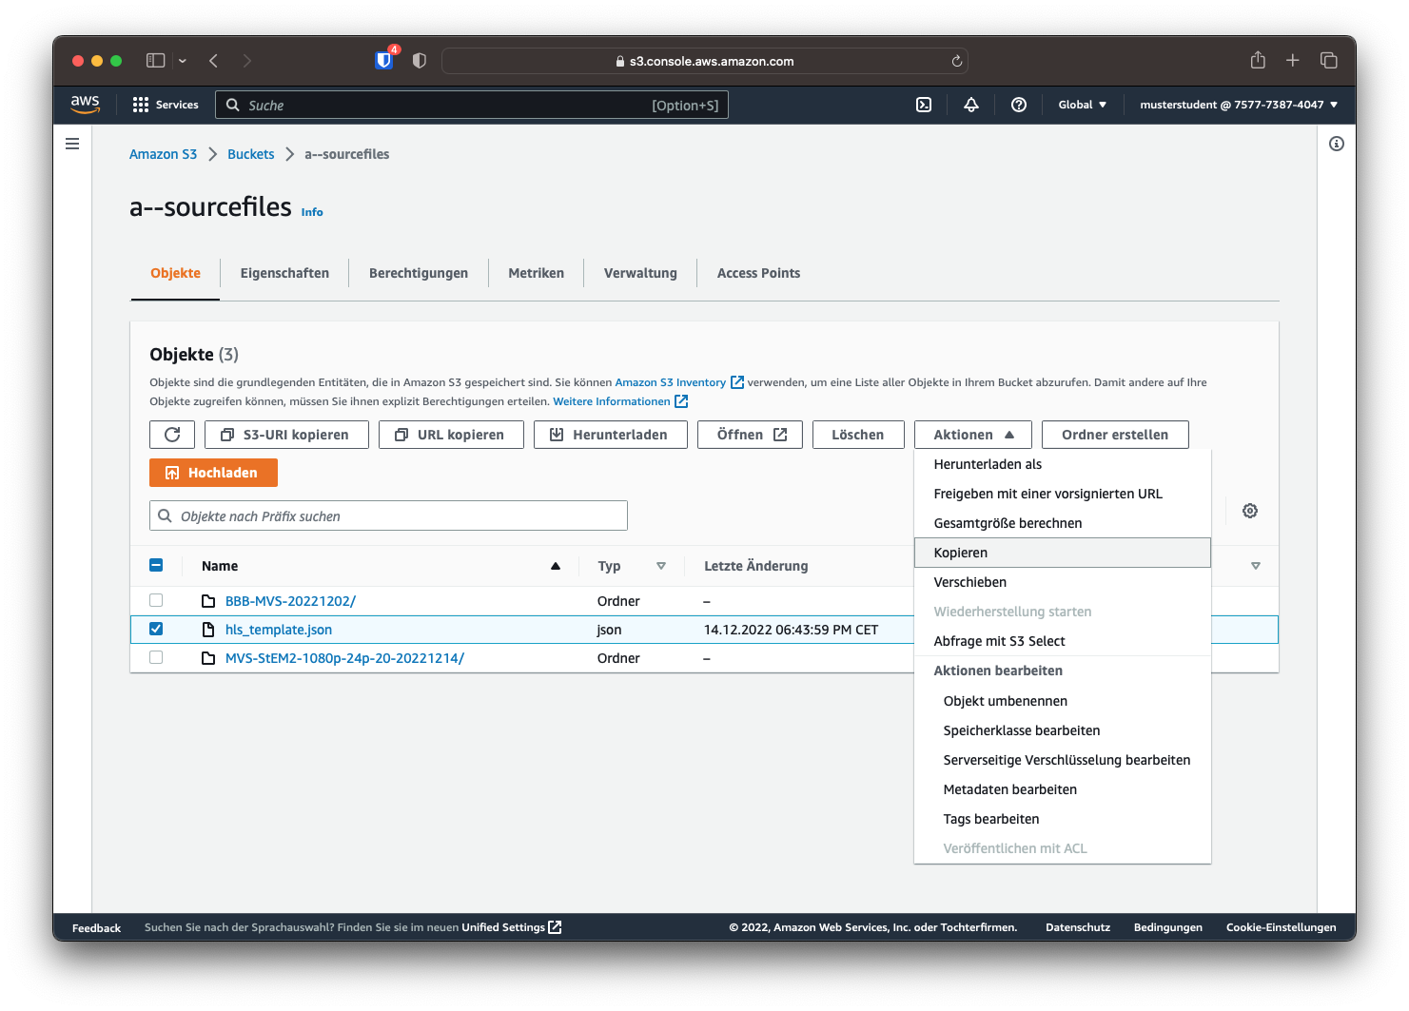Open the info panel icon on the right edge

pos(1337,144)
